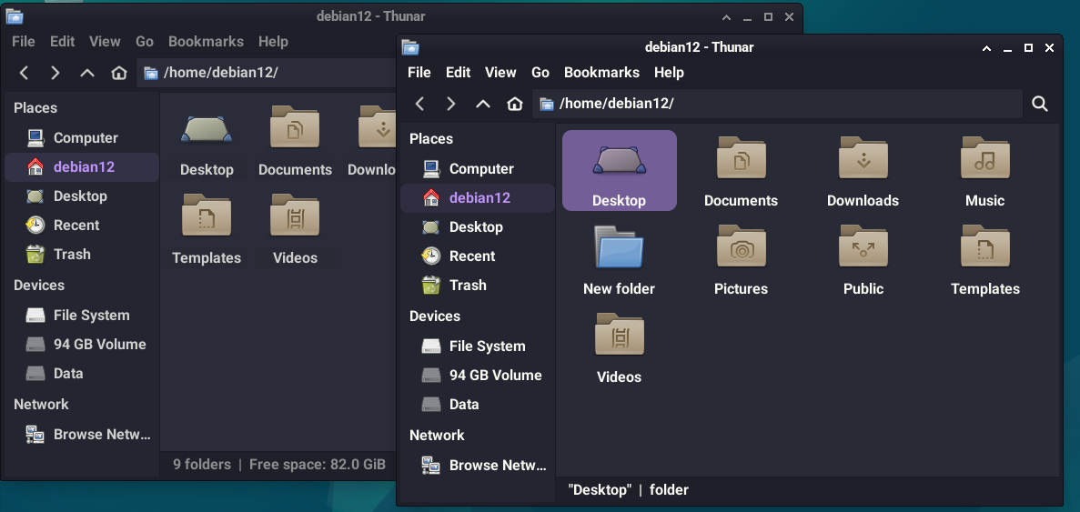The height and width of the screenshot is (512, 1080).
Task: Select debian12 in back window sidebar
Action: pyautogui.click(x=82, y=166)
